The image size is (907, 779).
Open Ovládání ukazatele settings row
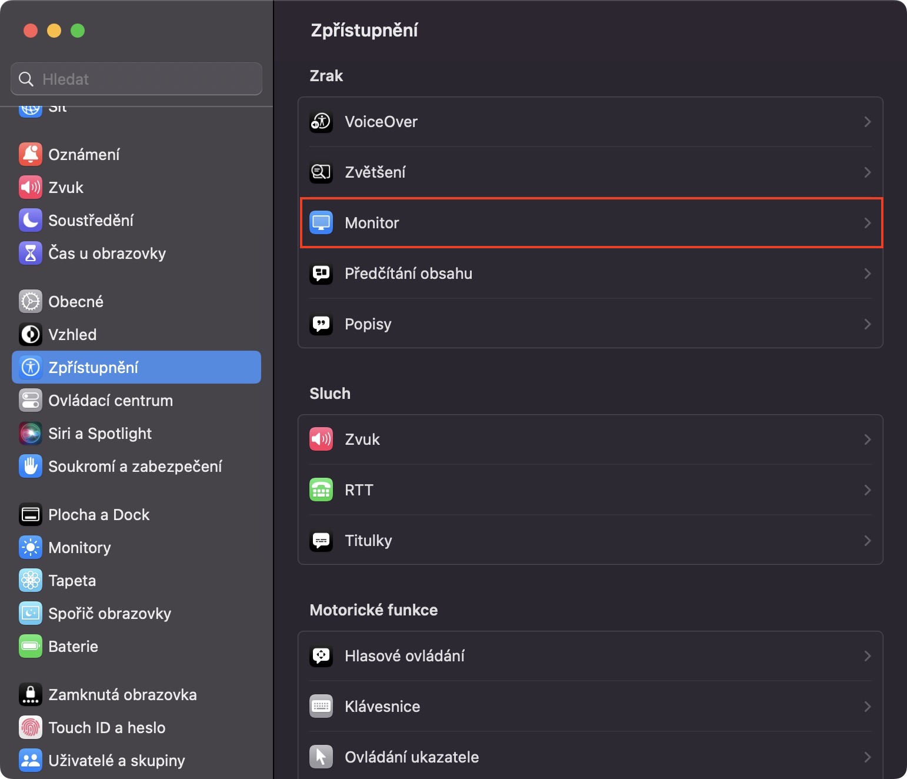click(412, 757)
